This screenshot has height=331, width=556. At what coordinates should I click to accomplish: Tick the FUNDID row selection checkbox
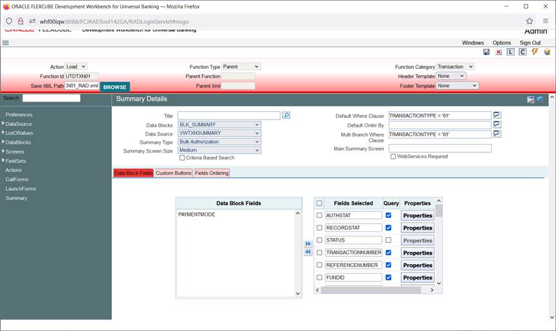[319, 278]
